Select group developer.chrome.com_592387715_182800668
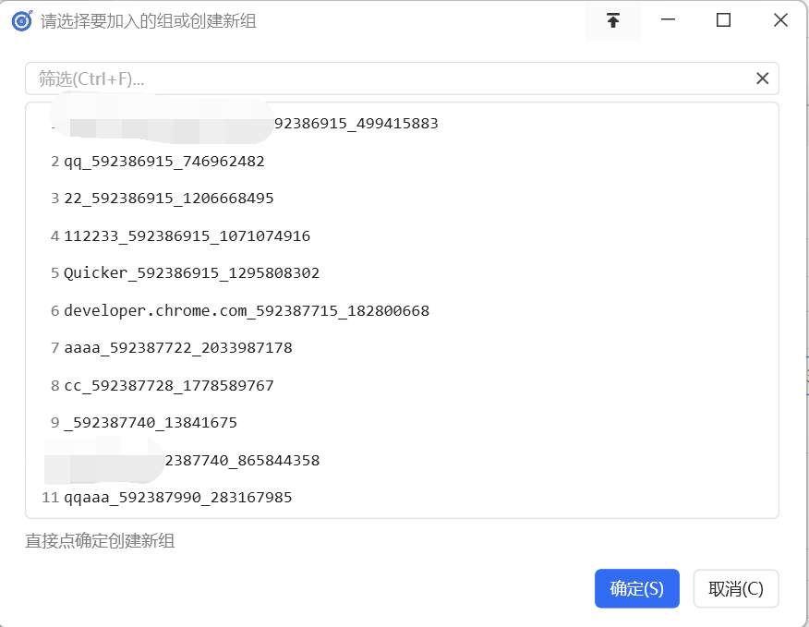The height and width of the screenshot is (627, 809). tap(402, 310)
